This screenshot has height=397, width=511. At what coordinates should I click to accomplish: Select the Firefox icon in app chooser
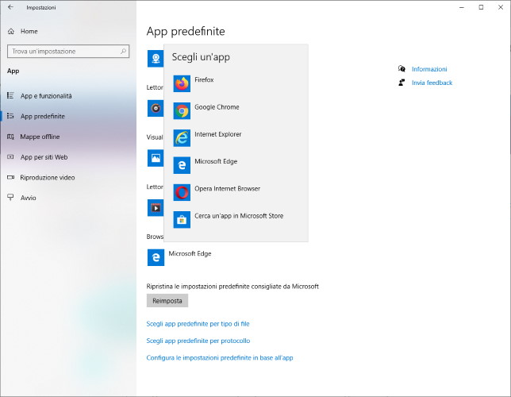182,84
